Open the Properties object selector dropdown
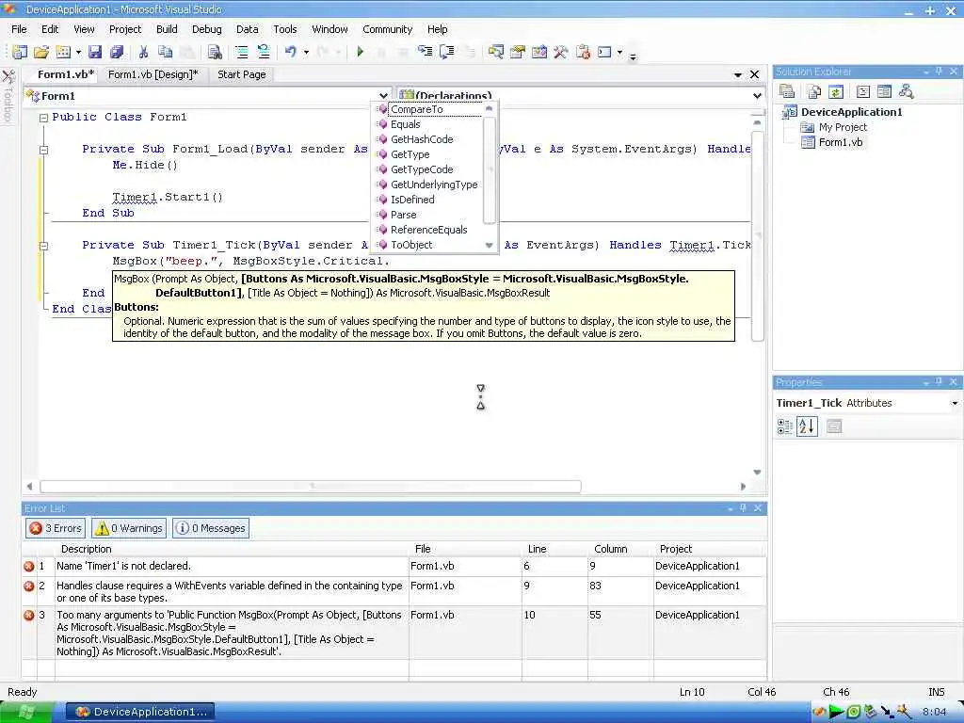The height and width of the screenshot is (723, 964). coord(955,403)
